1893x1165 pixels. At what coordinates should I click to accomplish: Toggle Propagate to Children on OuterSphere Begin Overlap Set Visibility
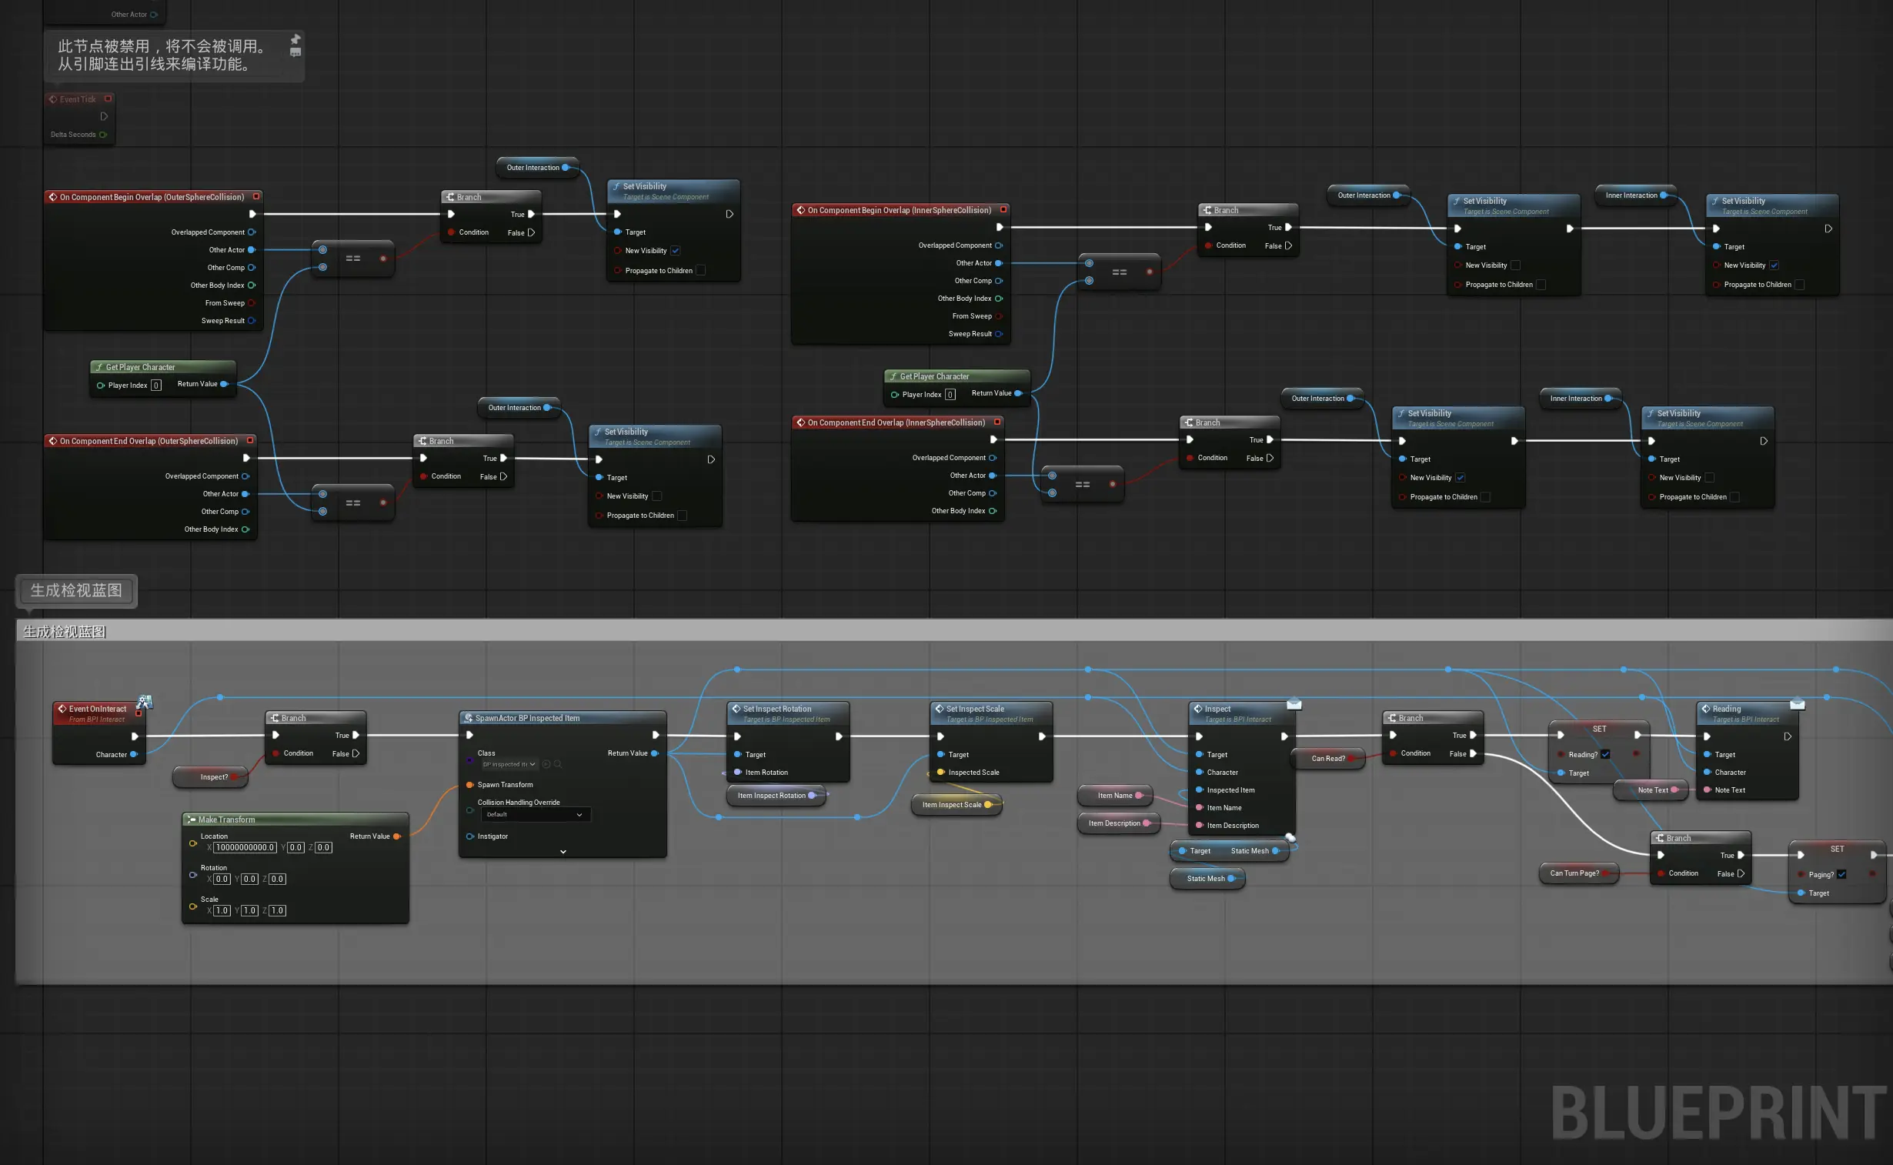pyautogui.click(x=700, y=270)
